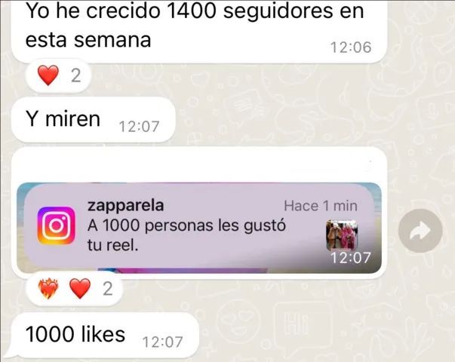Screen dimensions: 455x362
Task: Open the shared Instagram notification image
Action: (x=199, y=228)
